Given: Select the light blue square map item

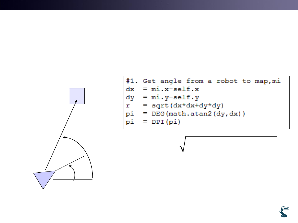Looking at the screenshot, I should (x=77, y=96).
